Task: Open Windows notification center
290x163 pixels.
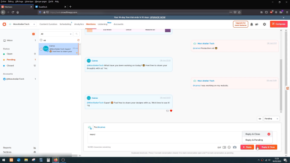Action: click(285, 160)
